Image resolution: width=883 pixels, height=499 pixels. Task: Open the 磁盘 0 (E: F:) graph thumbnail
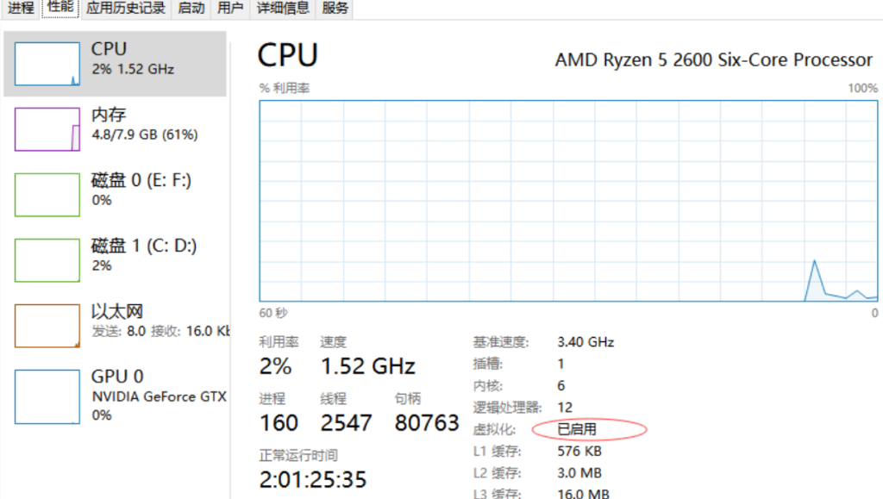click(47, 195)
